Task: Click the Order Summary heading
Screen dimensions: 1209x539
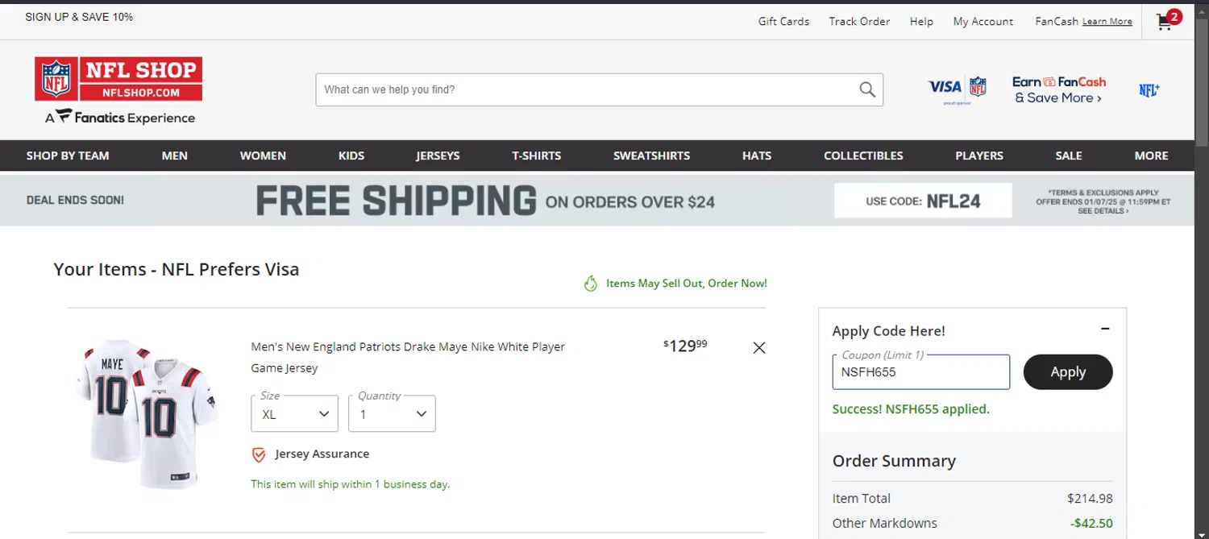Action: [894, 461]
